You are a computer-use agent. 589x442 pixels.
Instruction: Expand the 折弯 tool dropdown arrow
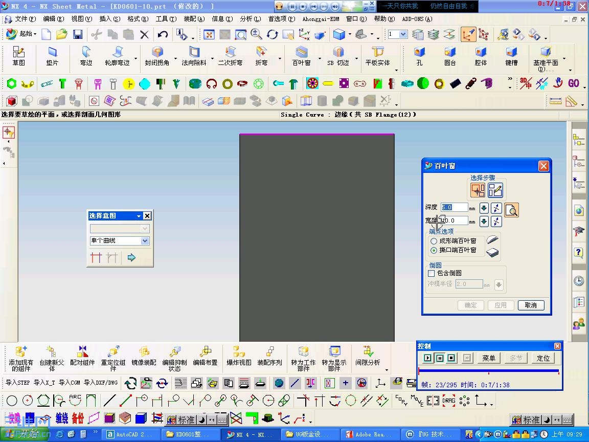tap(280, 59)
